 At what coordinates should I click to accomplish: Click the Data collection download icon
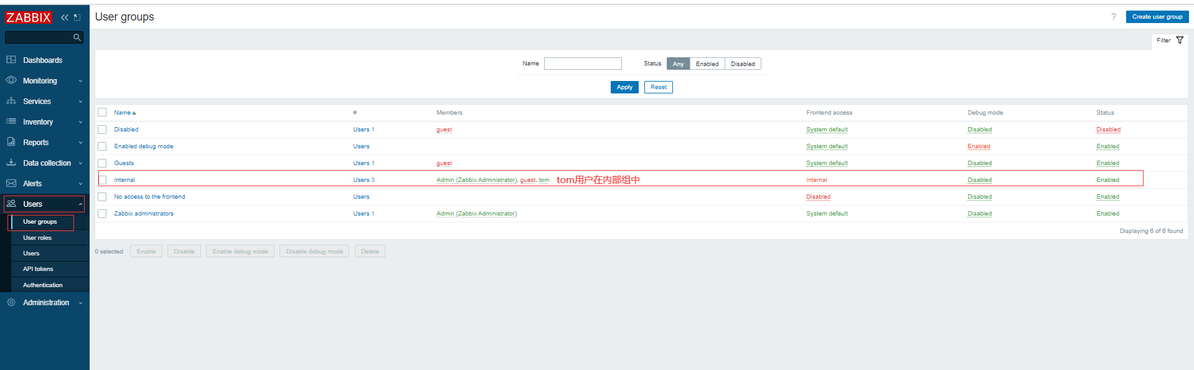(x=11, y=163)
